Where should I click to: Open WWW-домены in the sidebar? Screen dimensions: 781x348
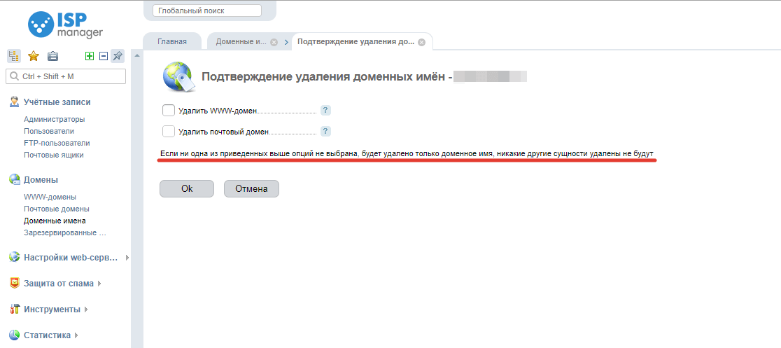click(x=50, y=197)
